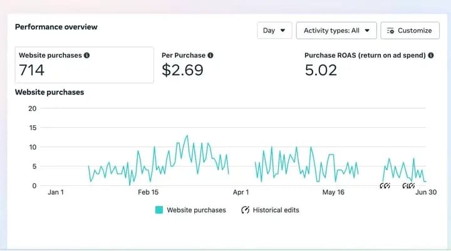
Task: Click the Performance overview heading
Action: click(56, 27)
